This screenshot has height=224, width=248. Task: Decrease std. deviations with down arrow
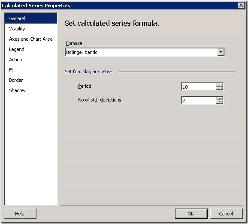[x=220, y=102]
